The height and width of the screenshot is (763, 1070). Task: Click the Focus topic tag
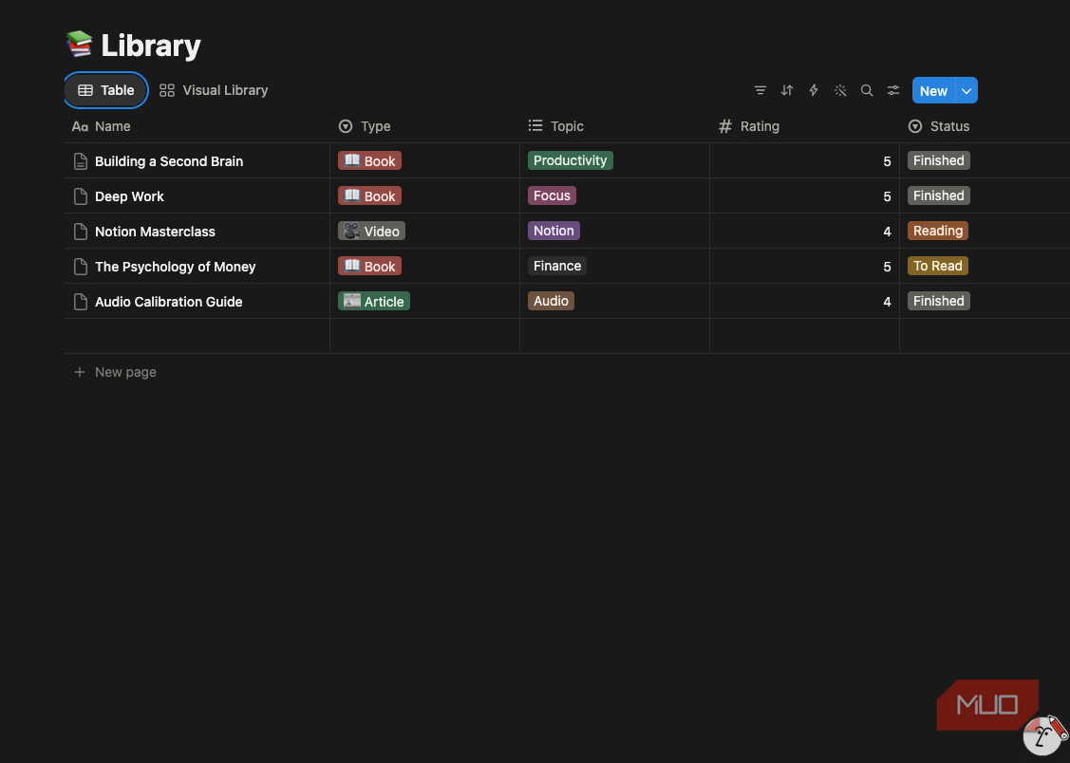(552, 195)
